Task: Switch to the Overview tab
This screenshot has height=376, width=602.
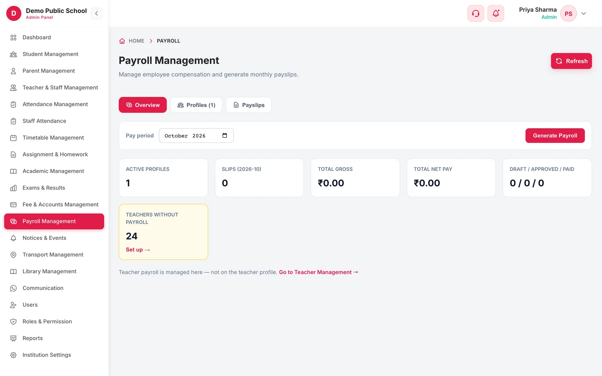Action: (x=143, y=105)
